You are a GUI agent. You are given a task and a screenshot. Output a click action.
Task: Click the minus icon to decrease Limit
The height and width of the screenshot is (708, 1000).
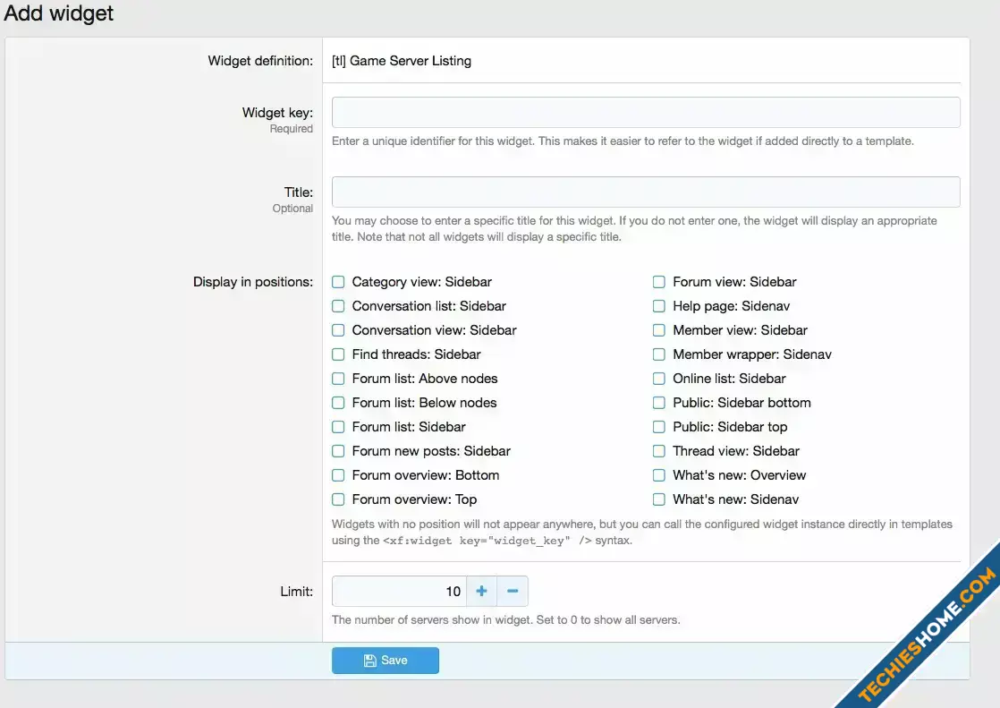pos(513,591)
